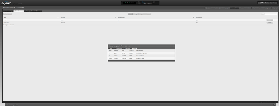
Task: Click the port status indicator panel
Action: (129, 3)
